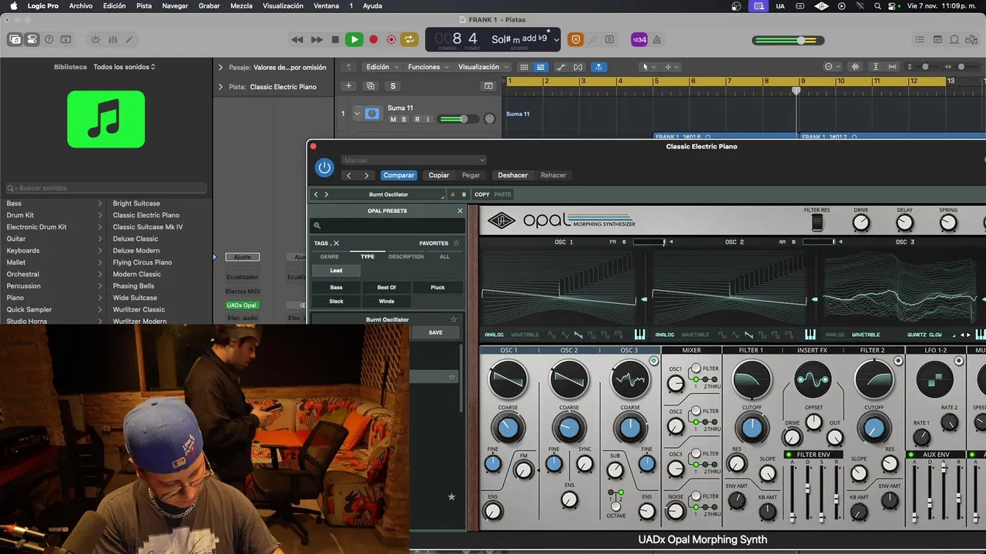The height and width of the screenshot is (554, 986).
Task: Open the Mixer faders icon
Action: click(112, 39)
